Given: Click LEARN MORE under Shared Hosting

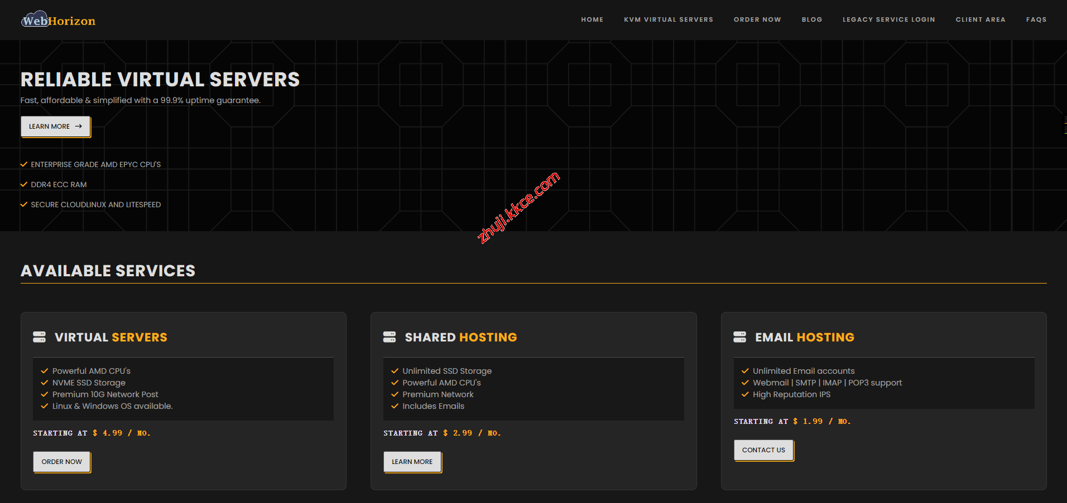Looking at the screenshot, I should [x=412, y=461].
